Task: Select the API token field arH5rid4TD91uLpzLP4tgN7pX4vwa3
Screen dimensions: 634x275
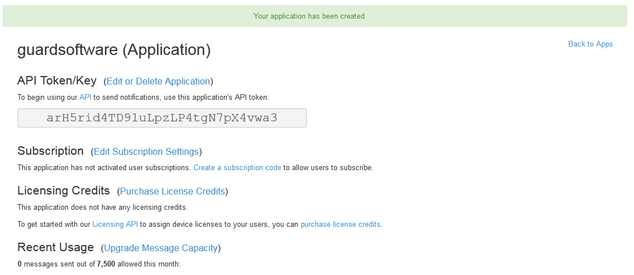Action: pyautogui.click(x=162, y=118)
